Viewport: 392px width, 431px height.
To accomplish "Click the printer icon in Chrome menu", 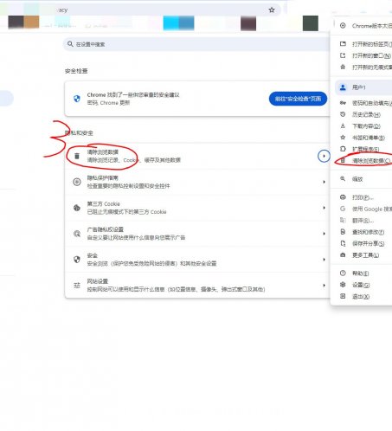I will click(343, 197).
